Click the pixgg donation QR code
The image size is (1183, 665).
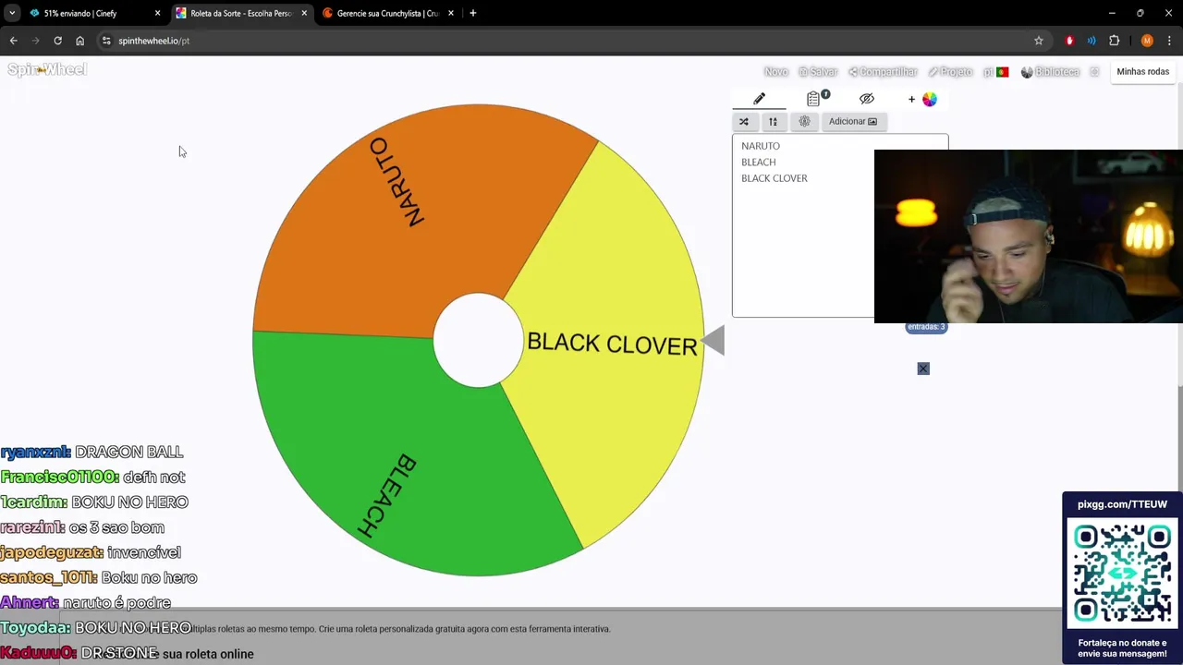point(1122,574)
